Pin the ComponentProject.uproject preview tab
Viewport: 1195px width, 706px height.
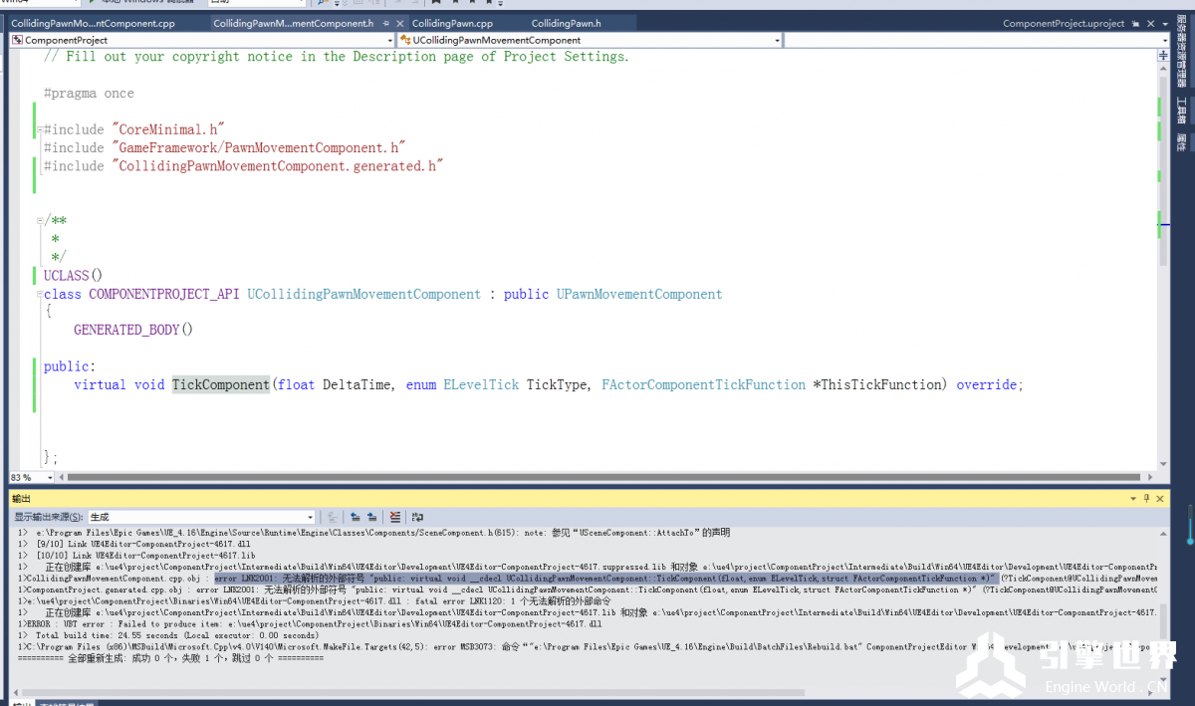(1135, 23)
